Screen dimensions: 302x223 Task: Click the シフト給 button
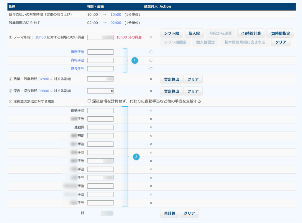[x=171, y=33]
